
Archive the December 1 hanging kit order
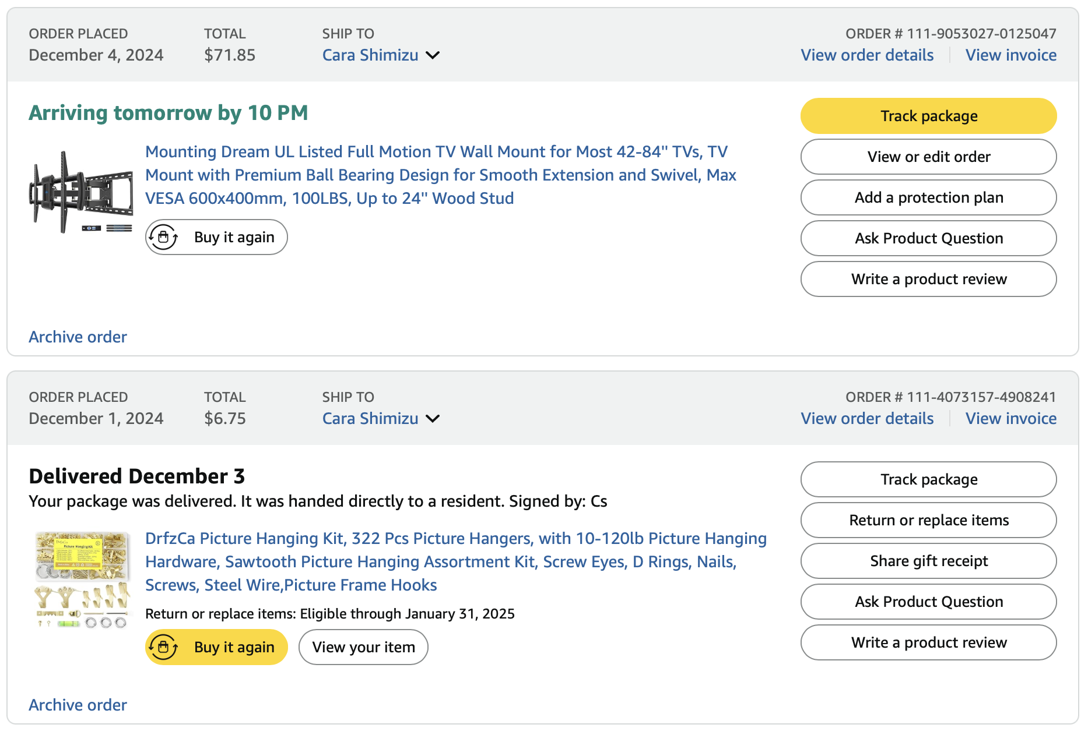point(78,705)
